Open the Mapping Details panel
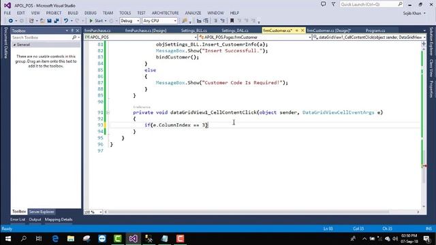Viewport: 436px width, 245px height. click(x=59, y=219)
